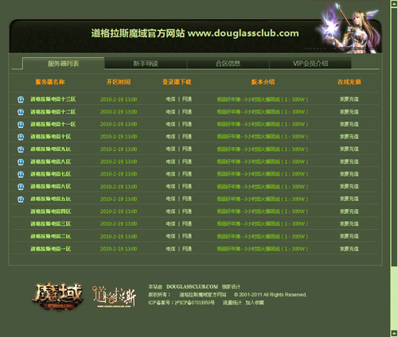
Task: Click 我要充值 for 道格拉斯电信一区
Action: coord(349,249)
